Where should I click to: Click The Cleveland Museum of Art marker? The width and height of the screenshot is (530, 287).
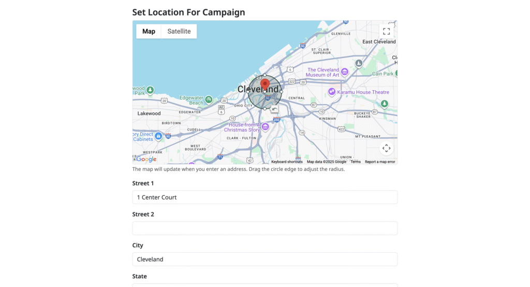(345, 72)
